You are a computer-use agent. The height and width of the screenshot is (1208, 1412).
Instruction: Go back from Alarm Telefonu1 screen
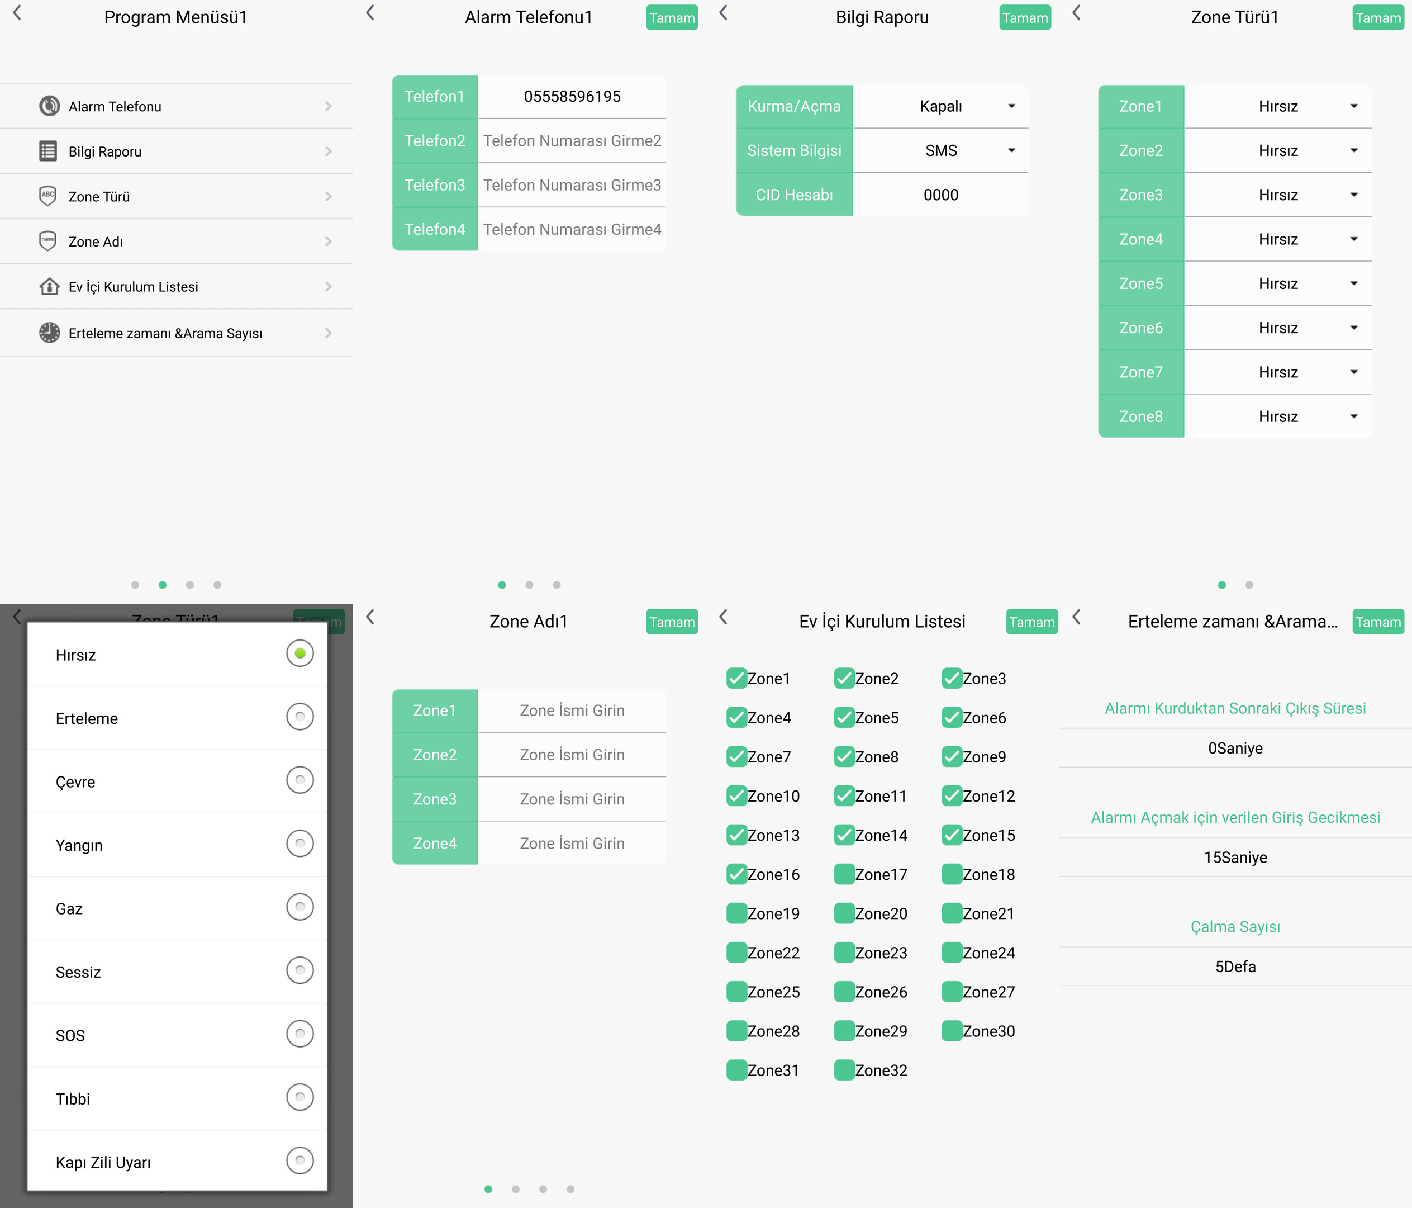click(370, 13)
